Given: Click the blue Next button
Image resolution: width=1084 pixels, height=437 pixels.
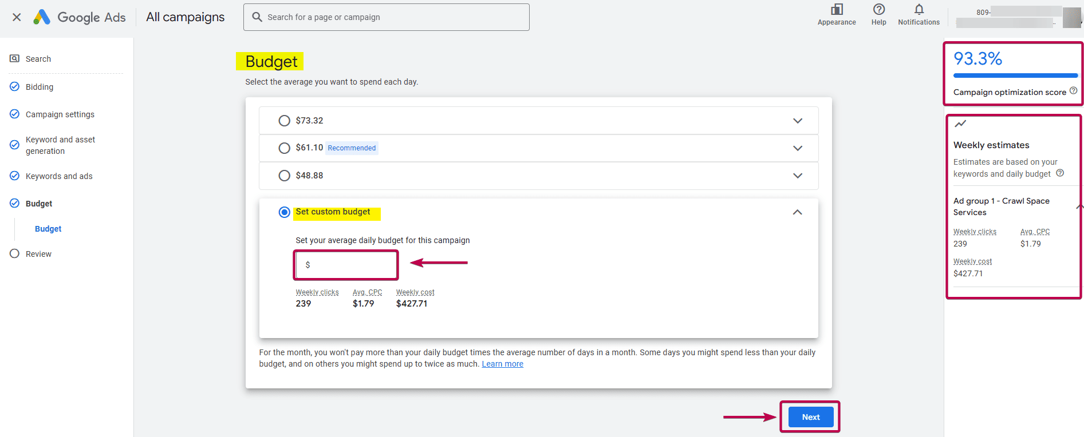Looking at the screenshot, I should (810, 417).
